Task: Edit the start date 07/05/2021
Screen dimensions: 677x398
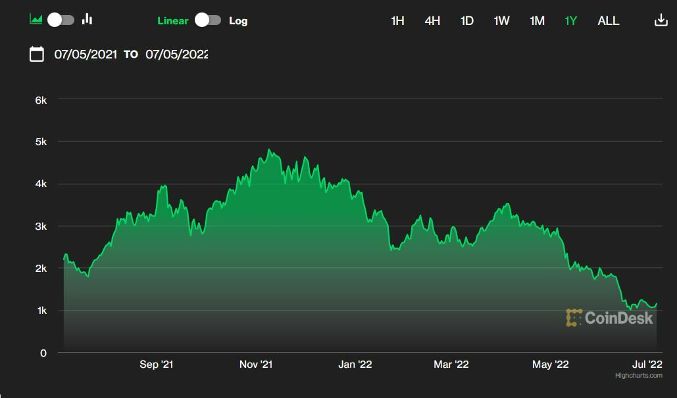Action: click(86, 54)
